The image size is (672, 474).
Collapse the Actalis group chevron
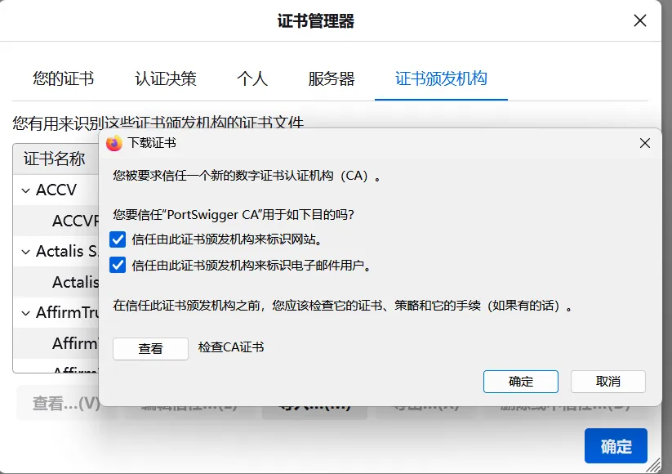pyautogui.click(x=25, y=252)
